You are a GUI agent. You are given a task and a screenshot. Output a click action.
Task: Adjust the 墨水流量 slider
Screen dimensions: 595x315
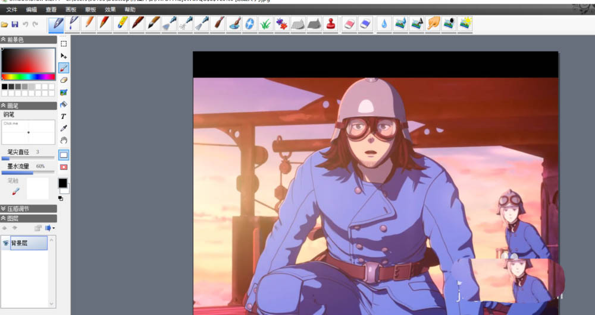click(29, 173)
